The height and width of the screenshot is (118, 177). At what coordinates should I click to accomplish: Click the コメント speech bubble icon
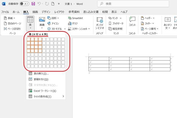click(132, 19)
